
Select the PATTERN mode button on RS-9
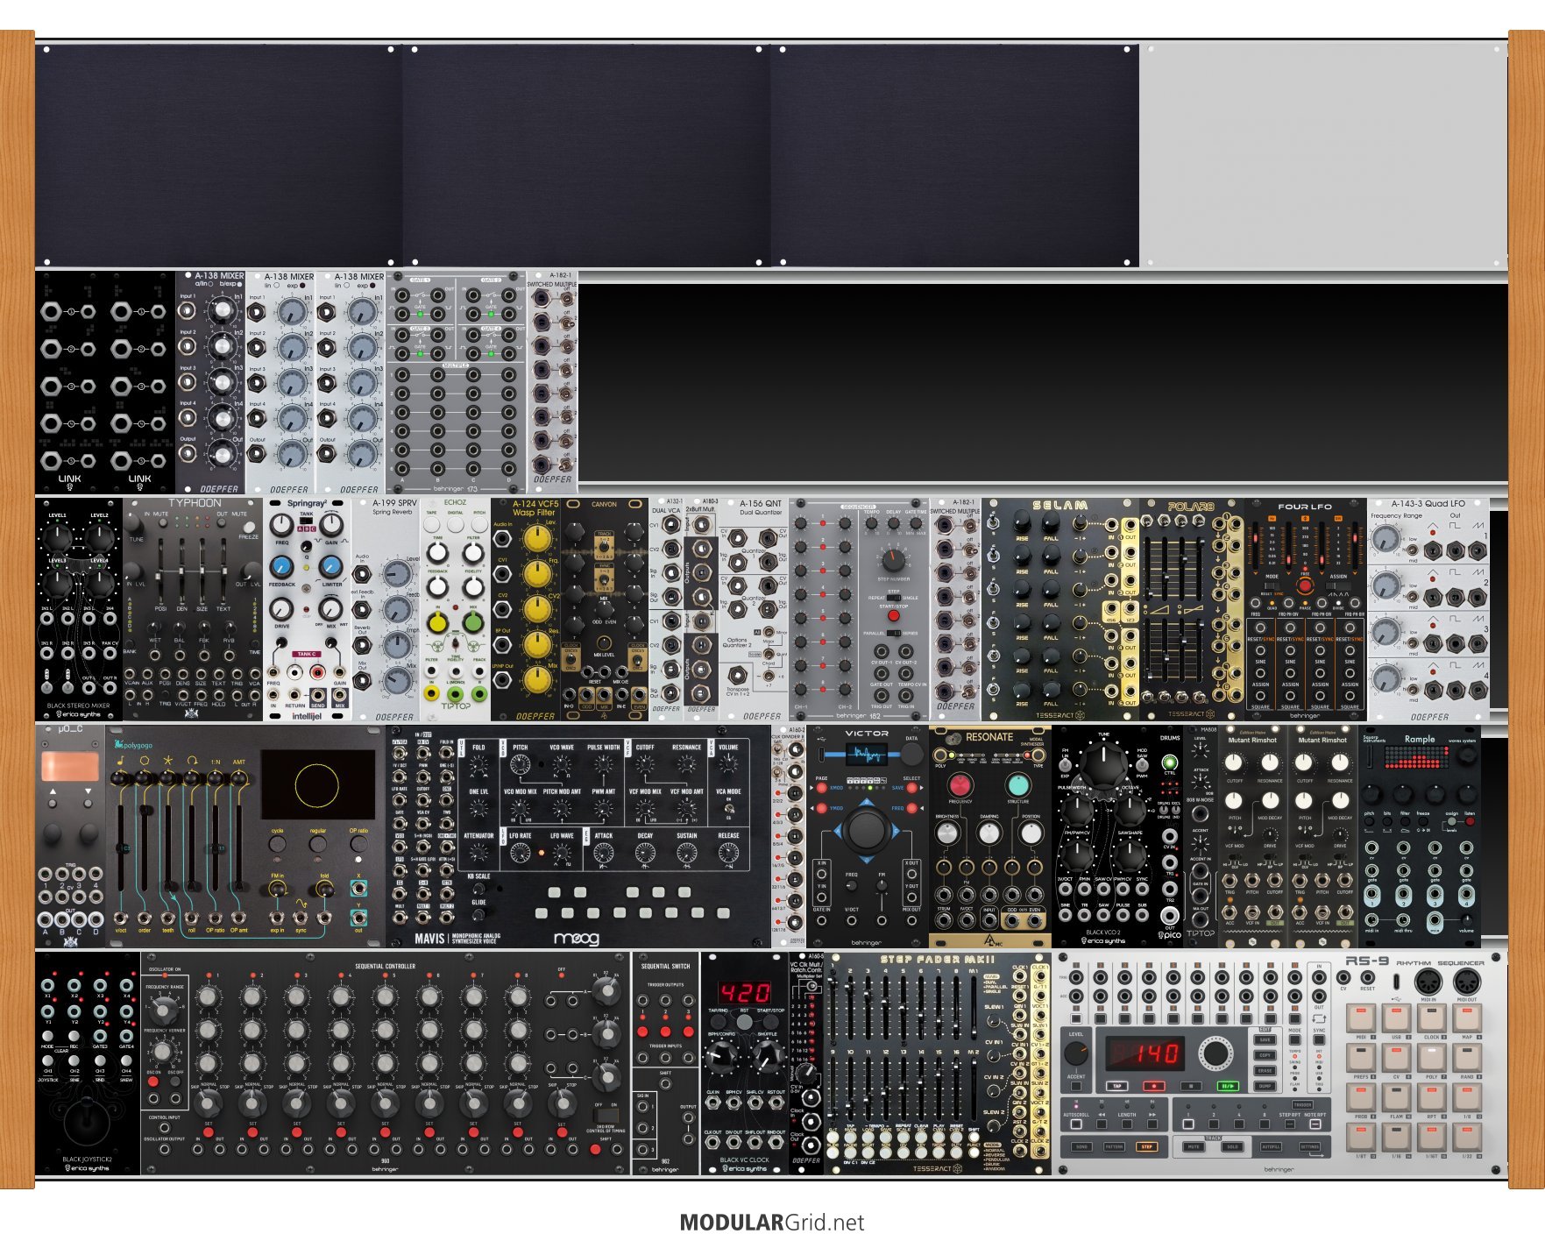pyautogui.click(x=1114, y=1146)
